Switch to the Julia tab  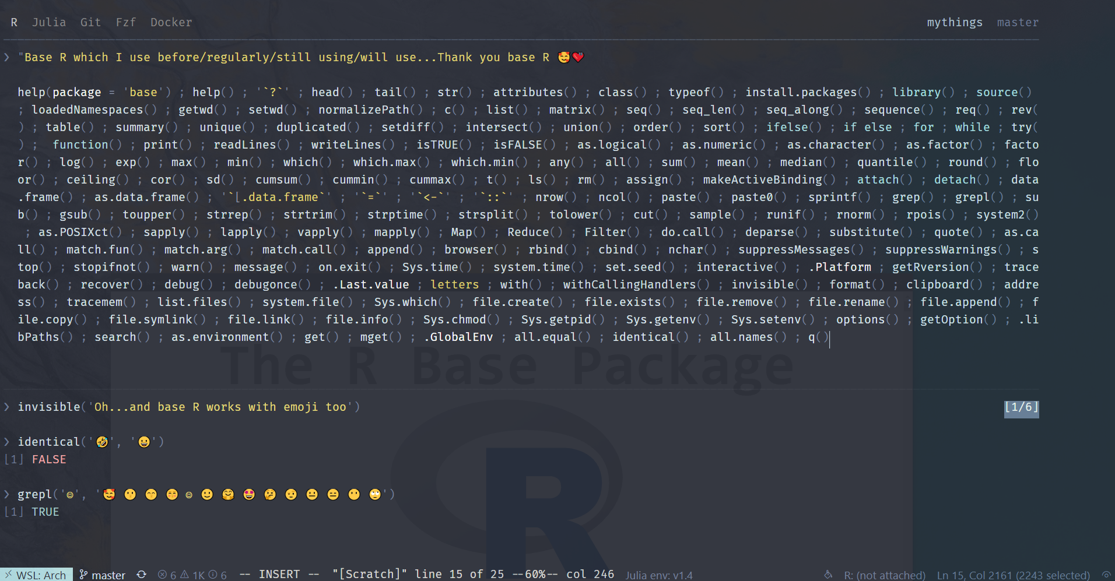point(49,22)
